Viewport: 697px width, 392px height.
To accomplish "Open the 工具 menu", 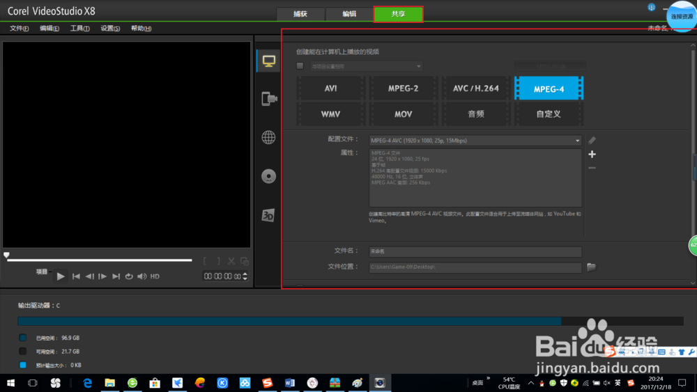I will click(79, 29).
